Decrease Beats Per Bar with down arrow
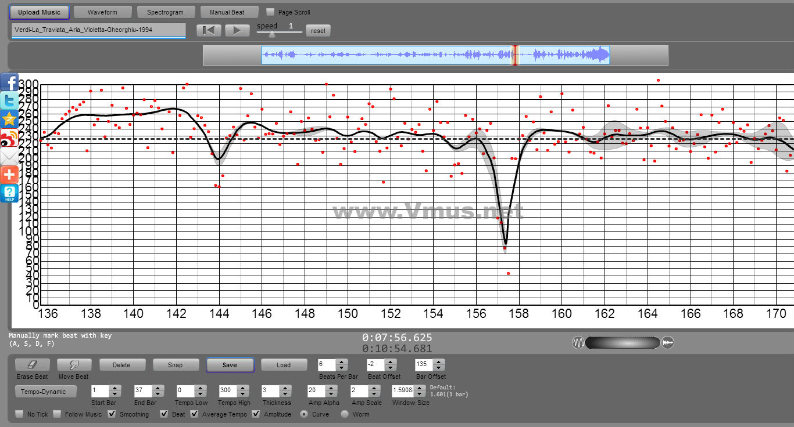 click(342, 368)
